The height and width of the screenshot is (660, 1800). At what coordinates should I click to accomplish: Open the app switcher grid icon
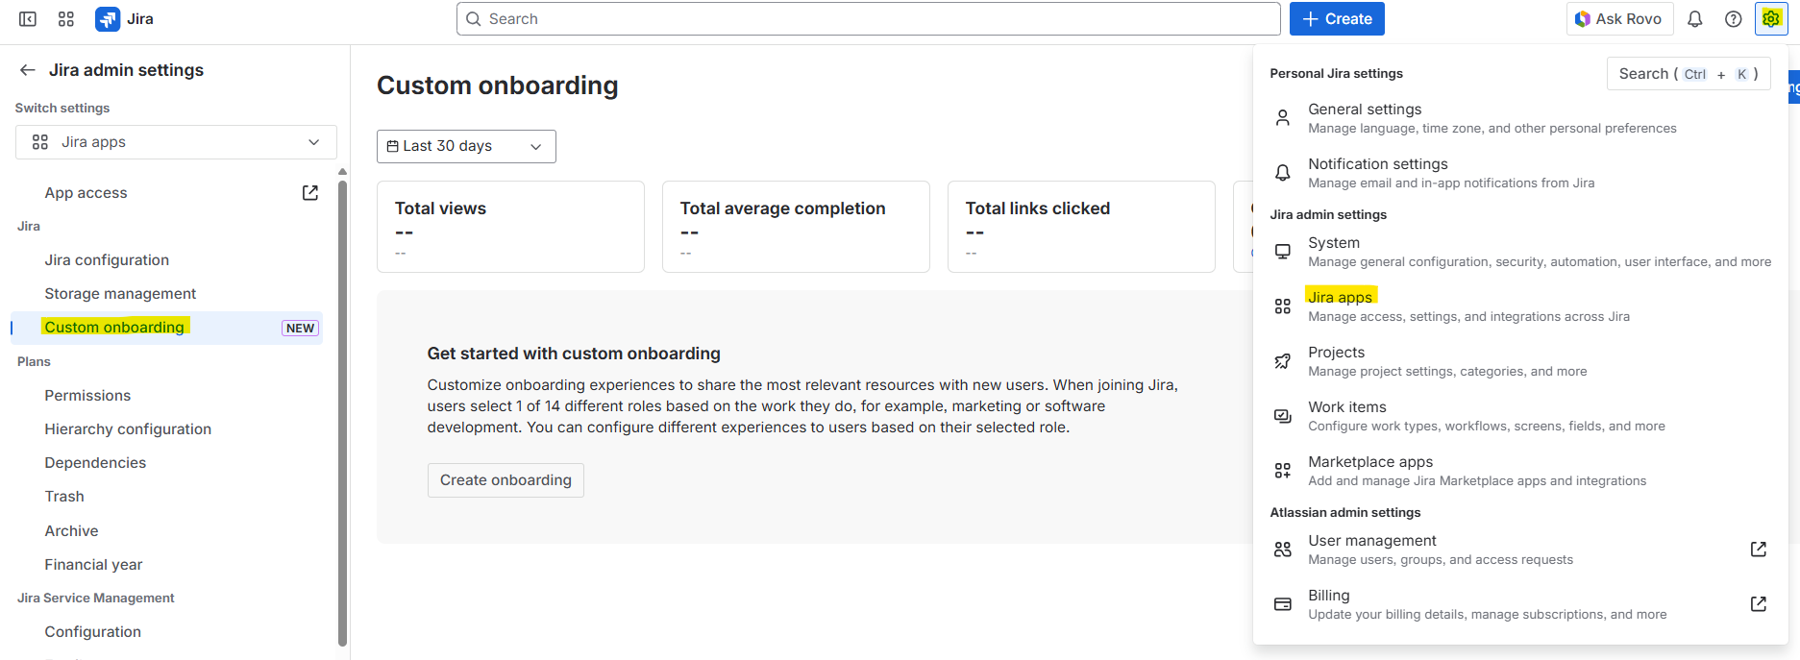point(66,19)
